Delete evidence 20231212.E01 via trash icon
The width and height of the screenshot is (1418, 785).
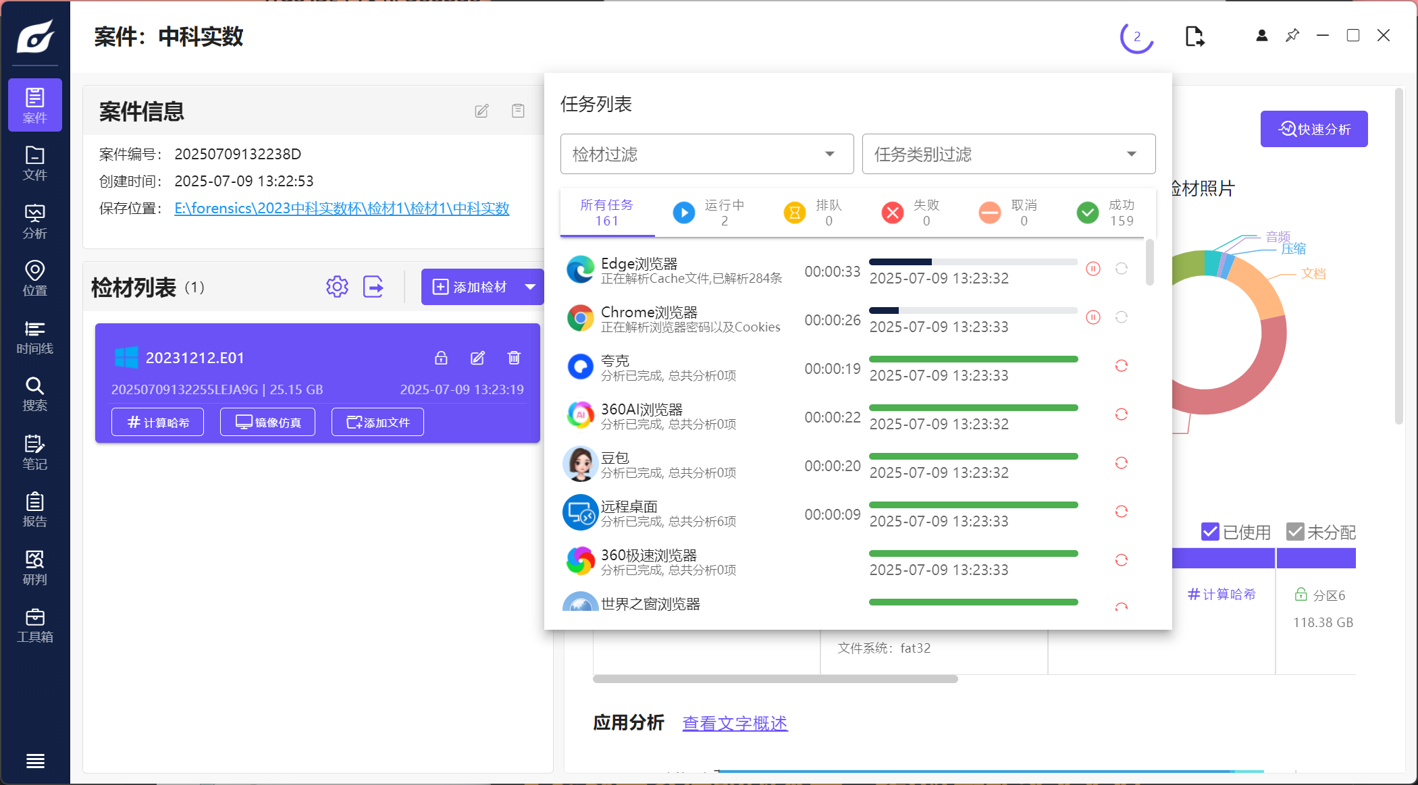[514, 358]
